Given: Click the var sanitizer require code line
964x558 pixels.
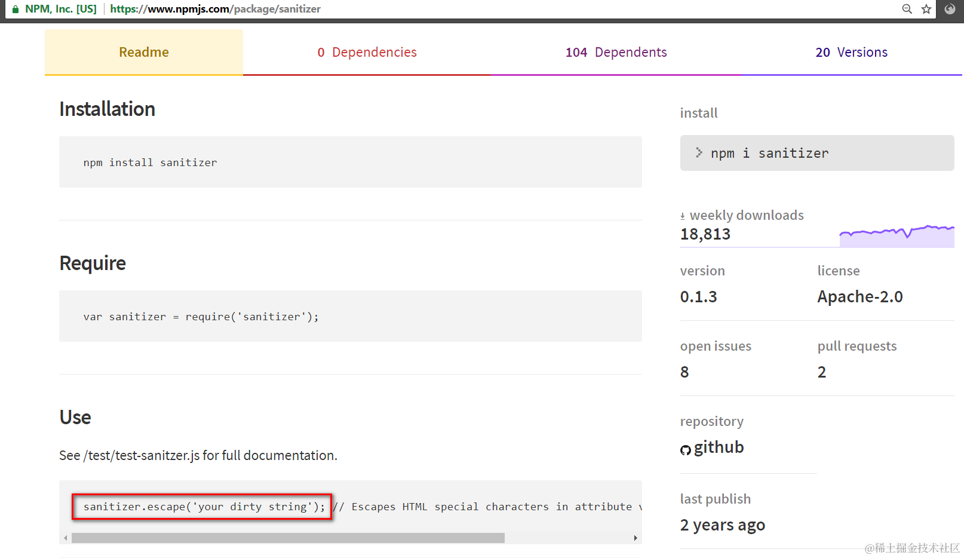Looking at the screenshot, I should (201, 317).
